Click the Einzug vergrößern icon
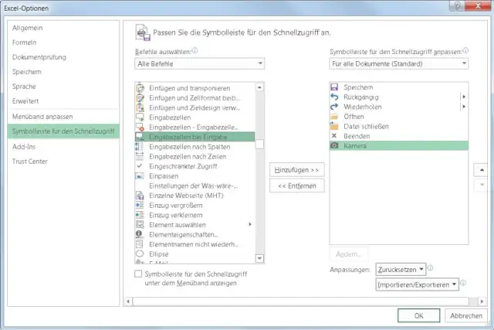 pos(140,206)
